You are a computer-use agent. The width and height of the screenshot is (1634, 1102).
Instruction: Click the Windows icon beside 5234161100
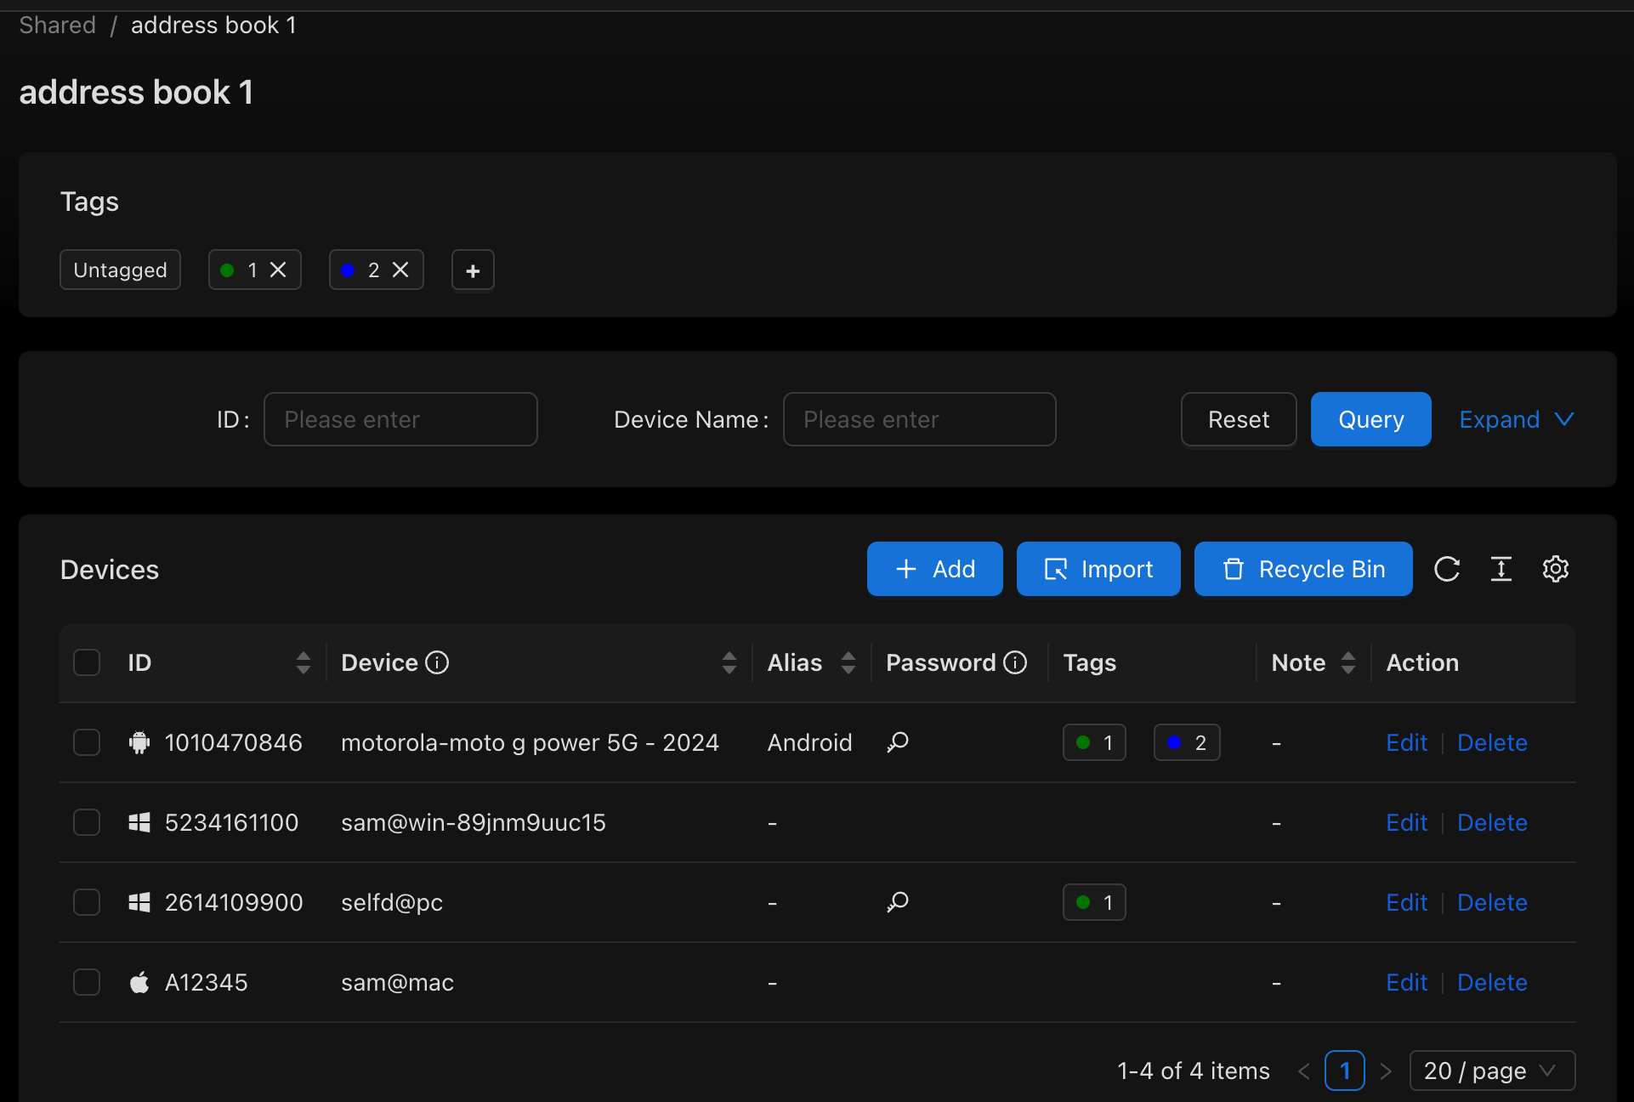(x=139, y=822)
